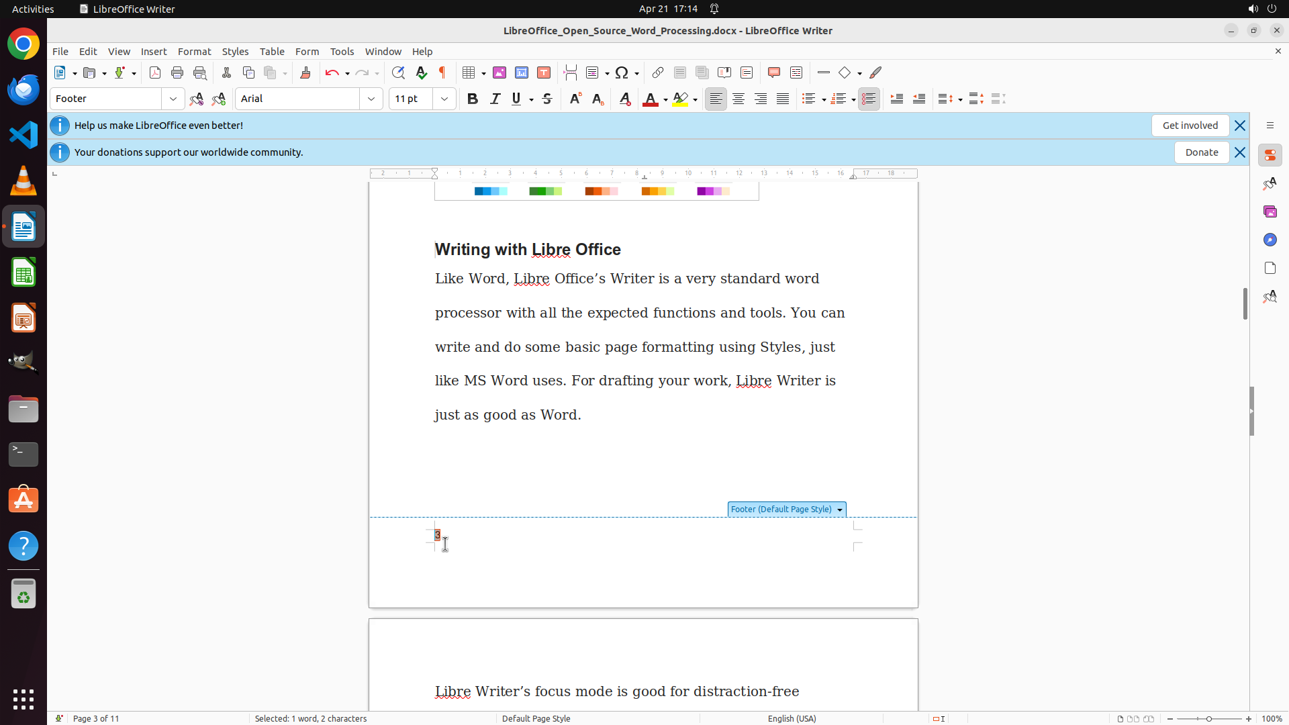Toggle formatting marks display
The image size is (1289, 725).
point(442,72)
